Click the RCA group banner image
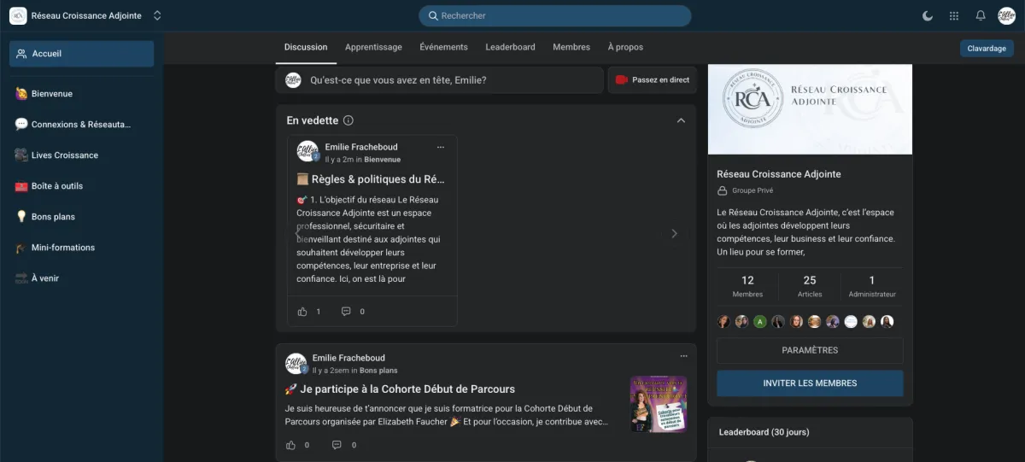This screenshot has height=462, width=1025. click(x=810, y=109)
